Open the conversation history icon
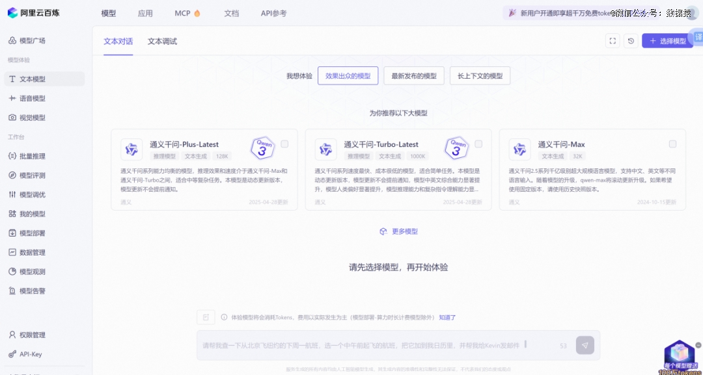 click(x=630, y=41)
